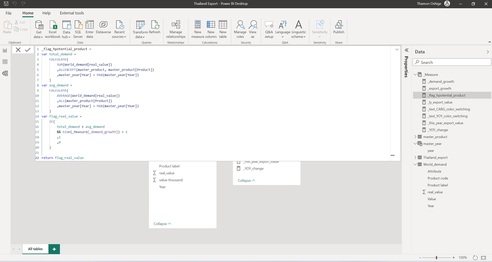Open Thamon Oshige account menu
This screenshot has height=262, width=492.
[434, 4]
